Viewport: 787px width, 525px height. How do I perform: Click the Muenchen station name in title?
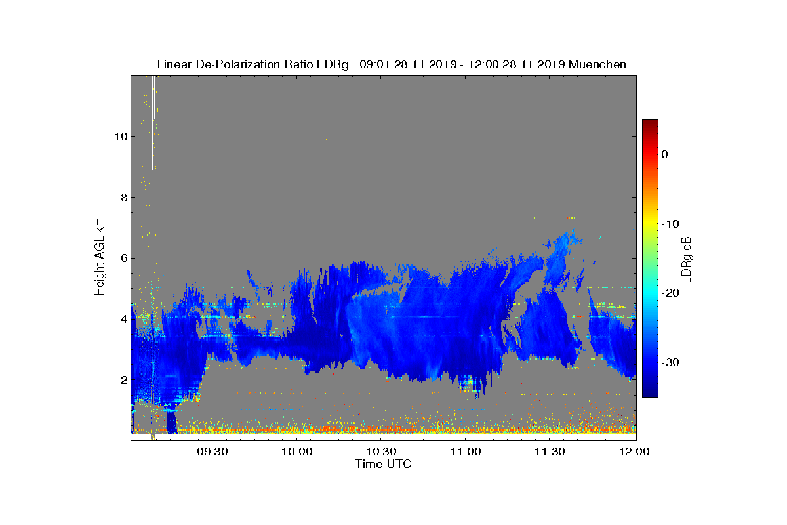(x=597, y=64)
